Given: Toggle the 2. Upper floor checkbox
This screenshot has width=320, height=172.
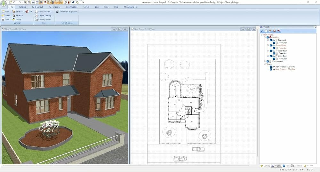Looking at the screenshot, I should click(271, 56).
